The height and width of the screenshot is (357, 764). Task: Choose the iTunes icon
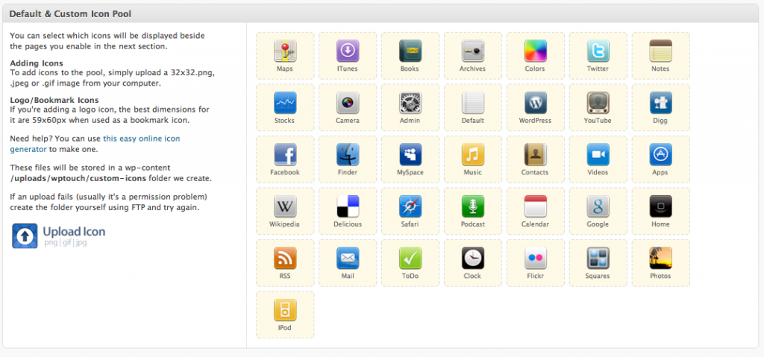(x=348, y=51)
